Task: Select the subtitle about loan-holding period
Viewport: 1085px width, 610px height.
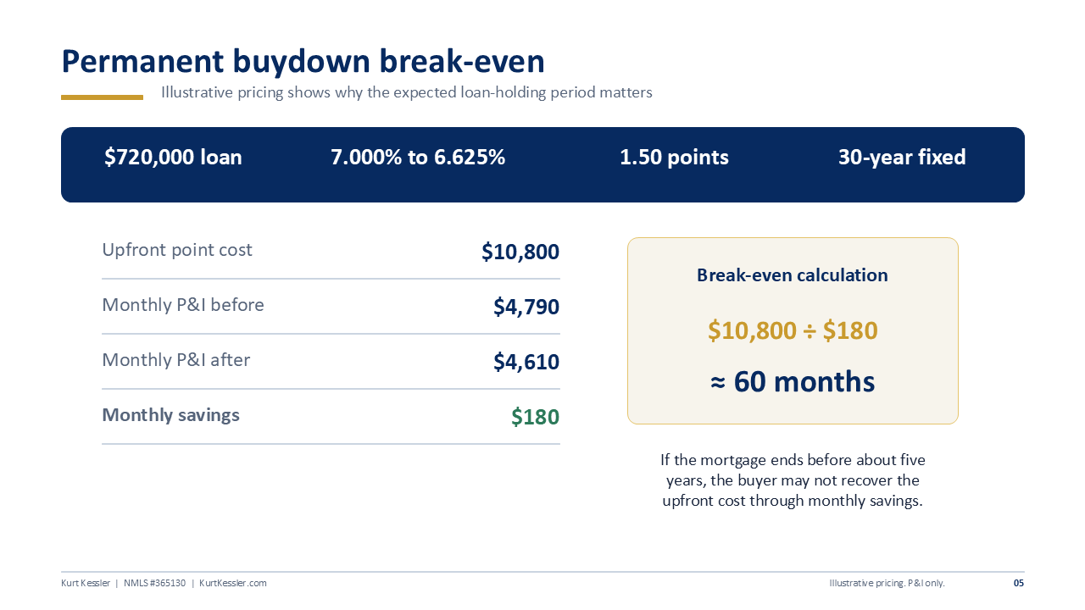Action: (x=407, y=92)
